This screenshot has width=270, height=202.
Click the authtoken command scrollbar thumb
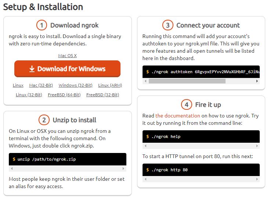click(187, 81)
